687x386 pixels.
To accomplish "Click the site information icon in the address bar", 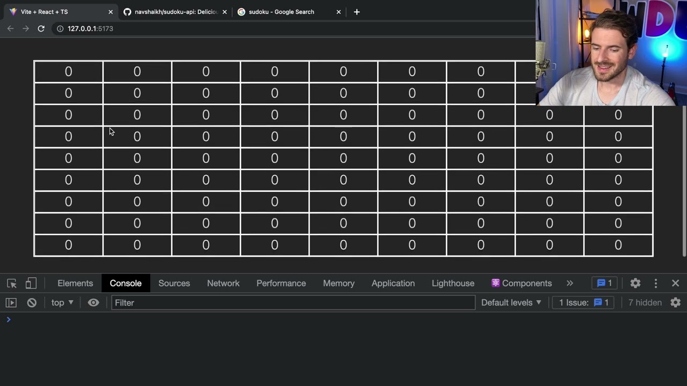I will (x=60, y=28).
